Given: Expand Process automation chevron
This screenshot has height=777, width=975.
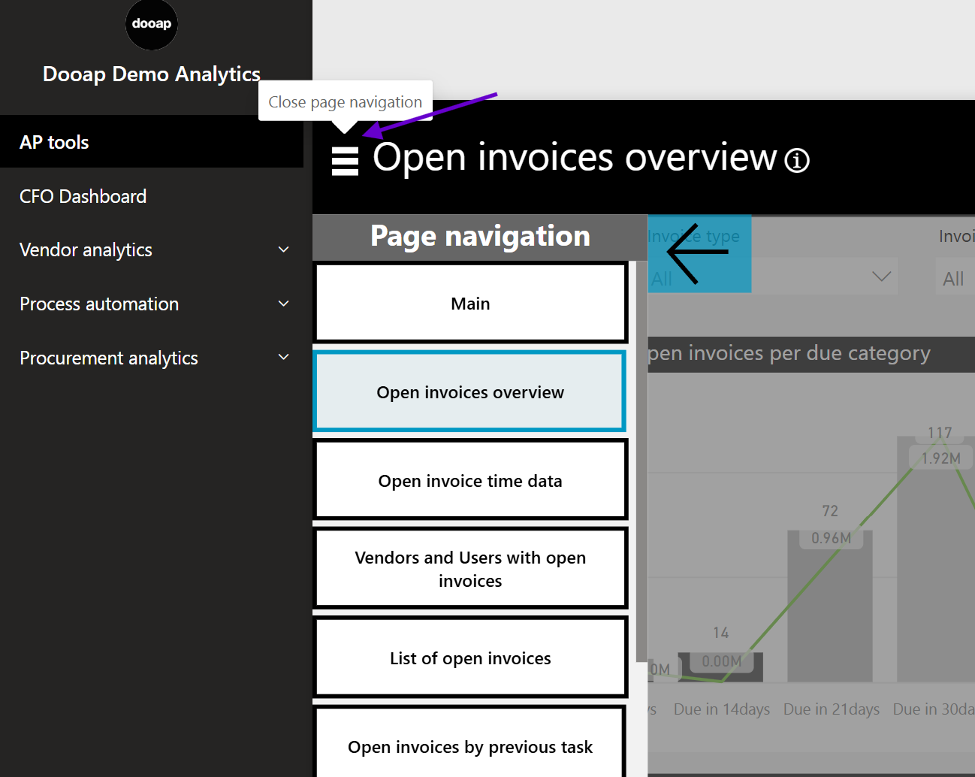Looking at the screenshot, I should click(284, 304).
